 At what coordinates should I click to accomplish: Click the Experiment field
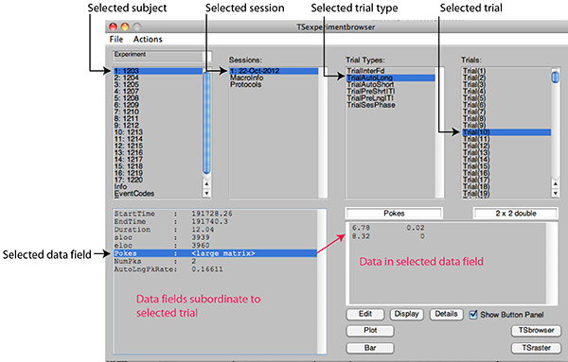162,56
